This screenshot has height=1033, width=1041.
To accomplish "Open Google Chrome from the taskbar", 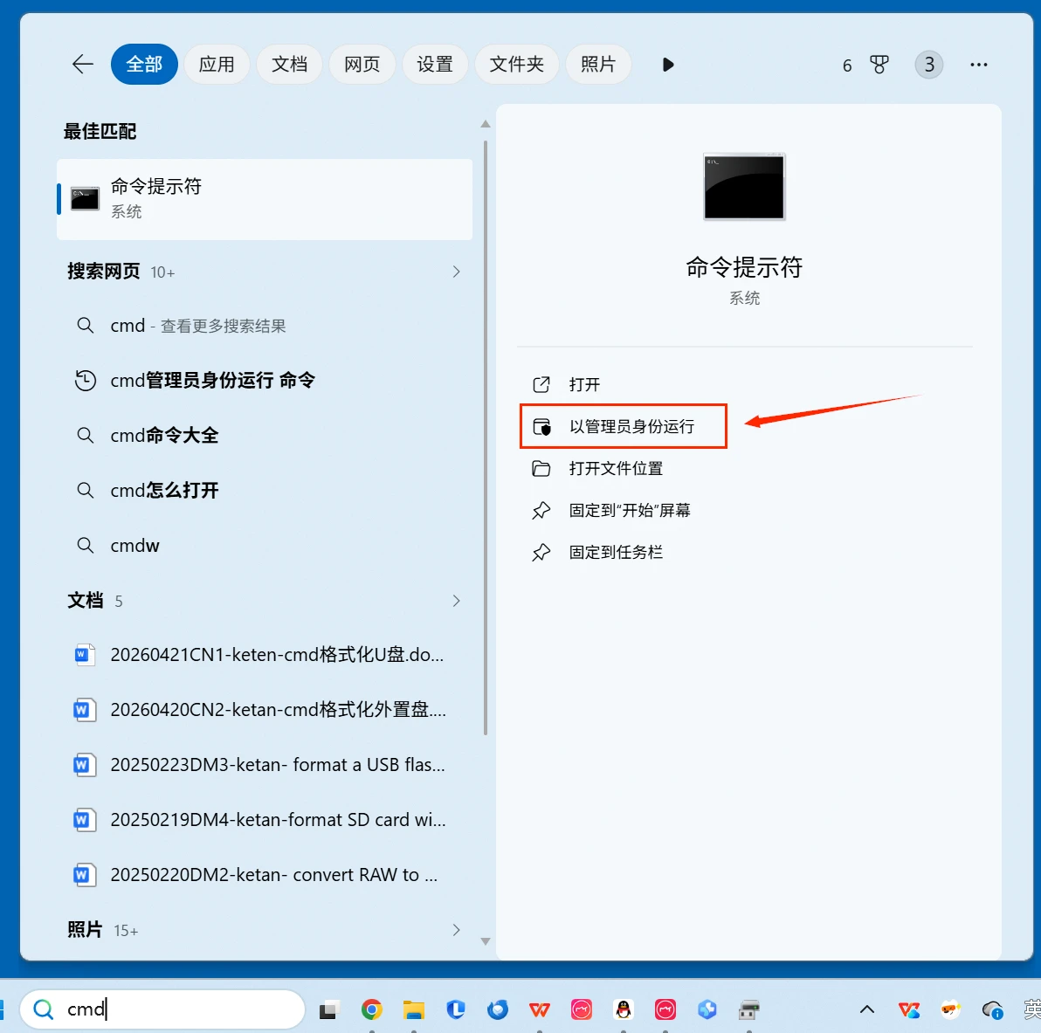I will click(x=372, y=1009).
